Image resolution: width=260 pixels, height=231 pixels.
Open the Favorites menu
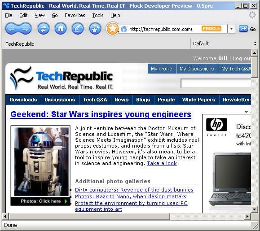pyautogui.click(x=75, y=15)
